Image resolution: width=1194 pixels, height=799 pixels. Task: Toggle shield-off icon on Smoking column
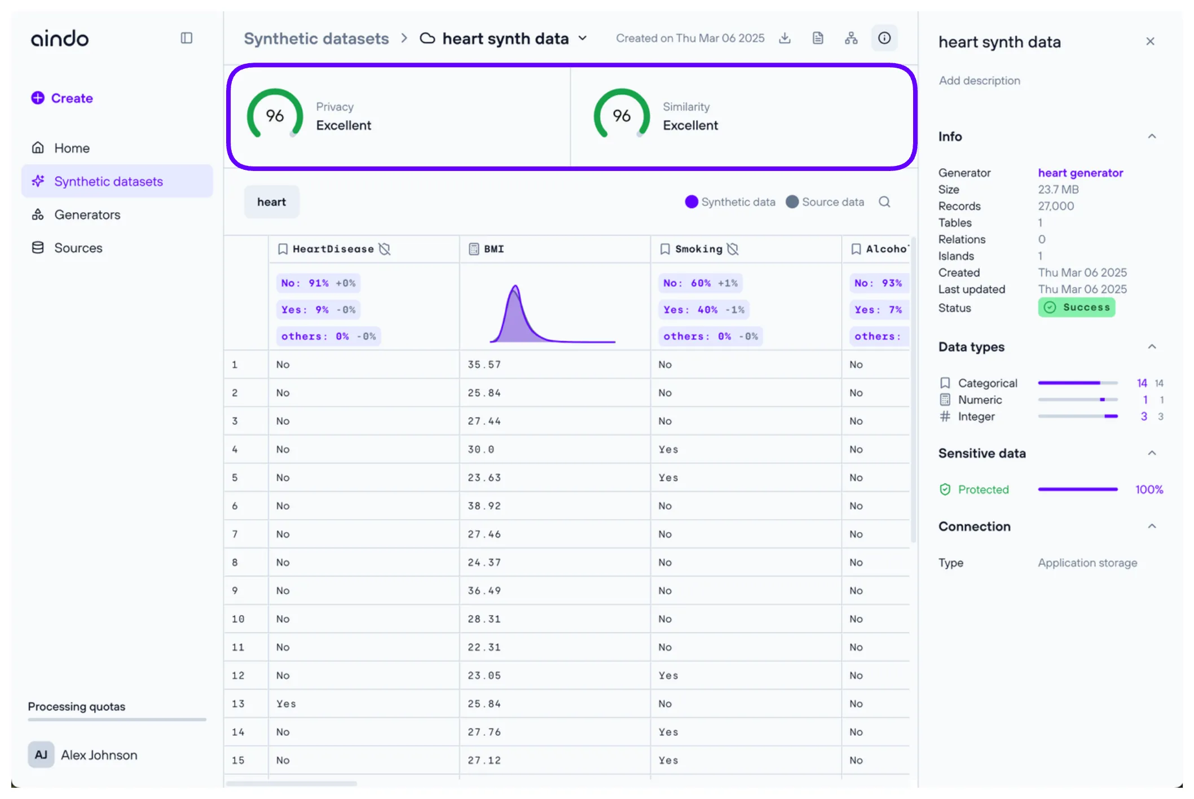pos(734,249)
